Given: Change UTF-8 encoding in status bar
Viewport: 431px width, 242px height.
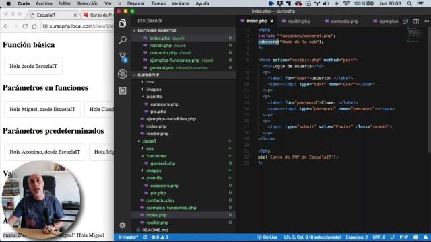Looking at the screenshot, I should pyautogui.click(x=379, y=237).
